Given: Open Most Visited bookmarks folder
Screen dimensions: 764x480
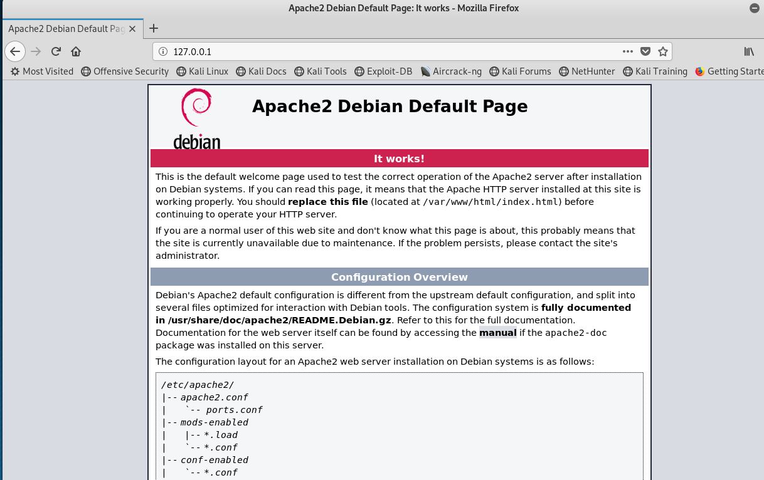Looking at the screenshot, I should click(42, 71).
